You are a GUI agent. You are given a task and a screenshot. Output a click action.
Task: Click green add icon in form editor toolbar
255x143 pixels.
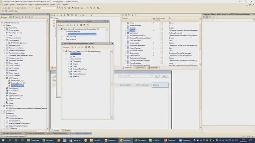click(x=51, y=15)
